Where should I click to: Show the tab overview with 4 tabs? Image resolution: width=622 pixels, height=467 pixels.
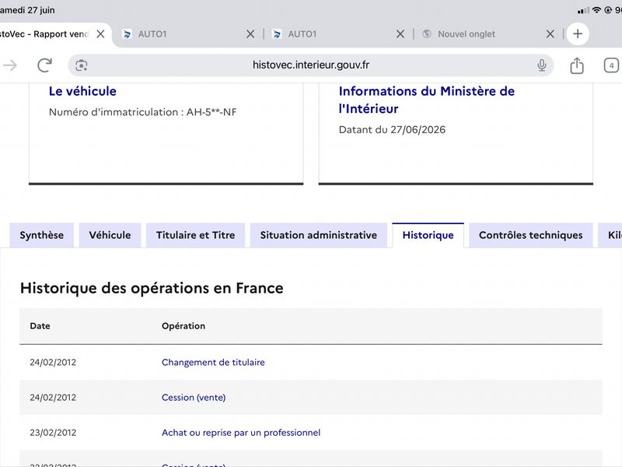coord(611,65)
